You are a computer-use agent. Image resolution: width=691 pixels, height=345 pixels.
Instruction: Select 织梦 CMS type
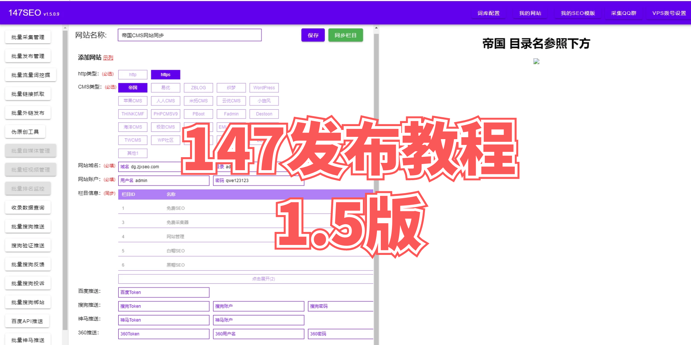point(231,88)
